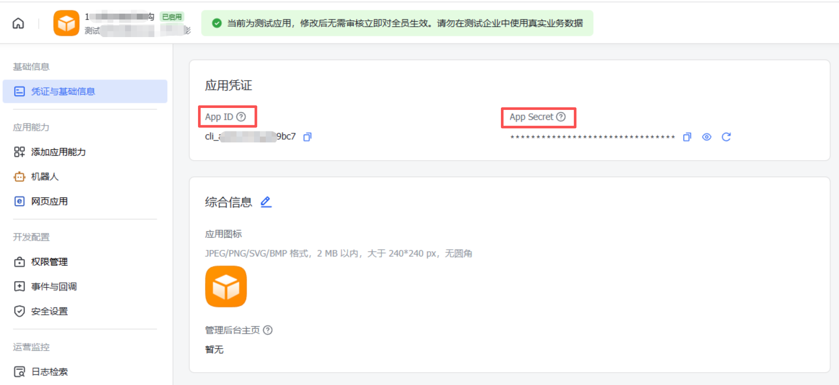Open 安全设置 security settings

click(x=49, y=311)
